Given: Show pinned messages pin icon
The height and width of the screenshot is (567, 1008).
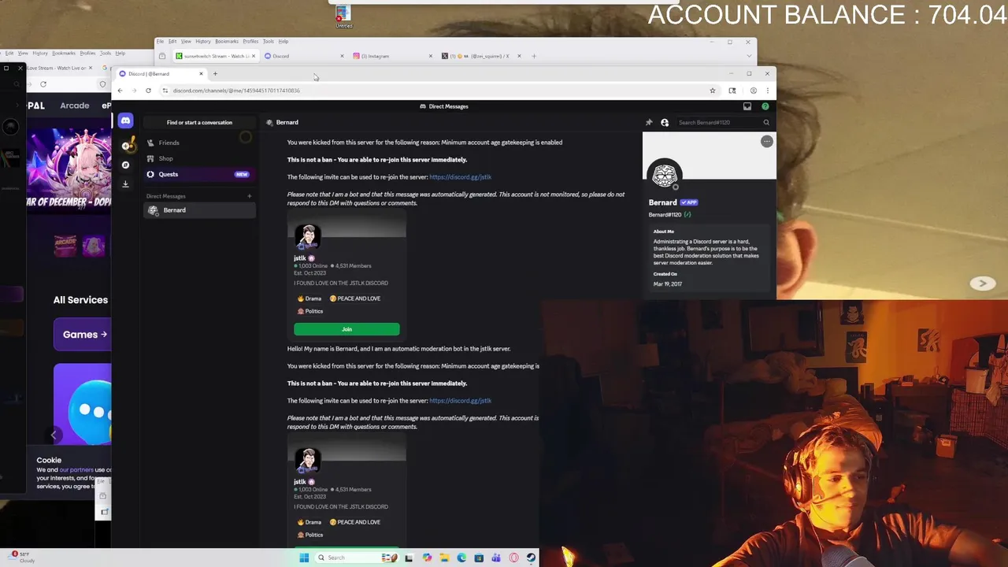Looking at the screenshot, I should tap(649, 122).
